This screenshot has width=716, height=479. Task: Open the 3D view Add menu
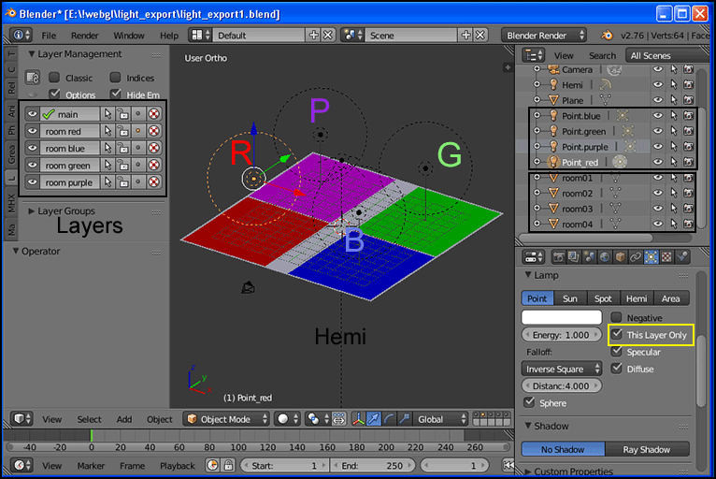coord(123,419)
